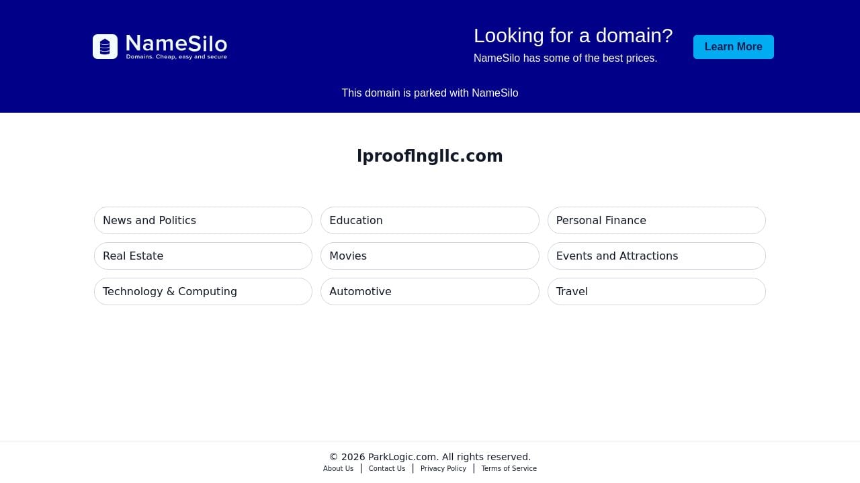Open the Contact Us footer link

click(387, 468)
